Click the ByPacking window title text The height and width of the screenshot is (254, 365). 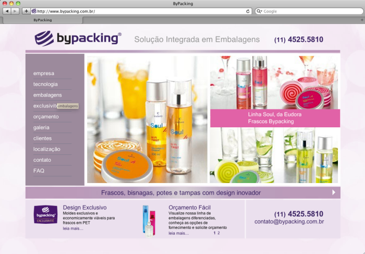pyautogui.click(x=183, y=4)
